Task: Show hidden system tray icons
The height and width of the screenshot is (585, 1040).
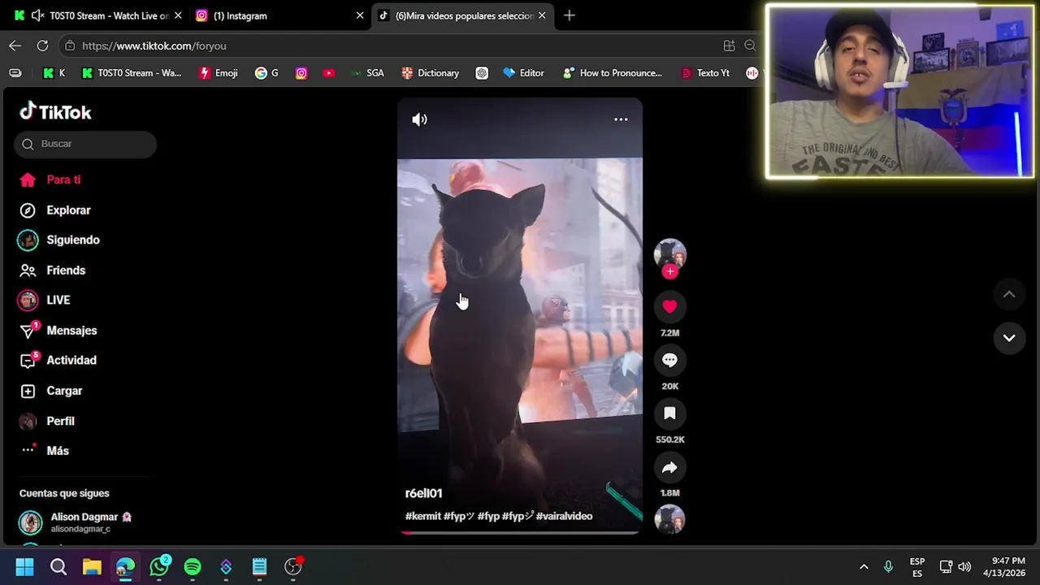Action: tap(864, 567)
